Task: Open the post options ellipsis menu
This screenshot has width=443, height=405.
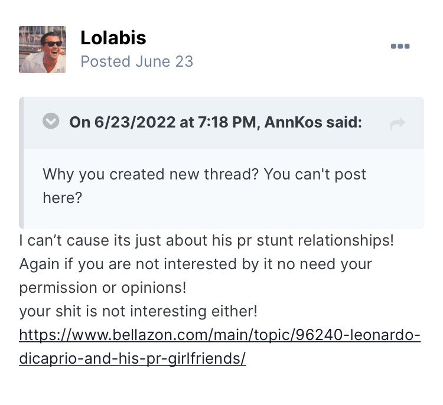Action: pos(400,47)
